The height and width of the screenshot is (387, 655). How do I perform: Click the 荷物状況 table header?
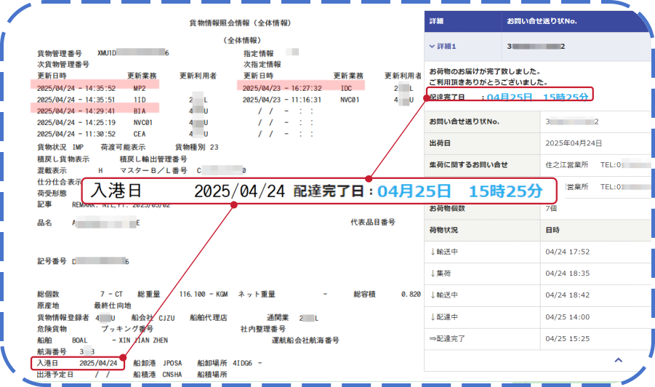tap(444, 230)
